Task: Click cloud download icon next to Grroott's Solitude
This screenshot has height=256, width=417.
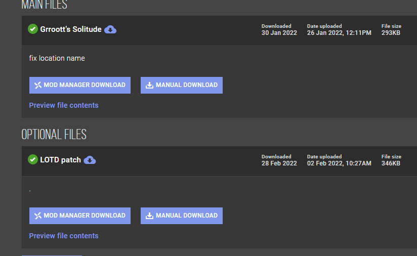Action: (x=110, y=29)
